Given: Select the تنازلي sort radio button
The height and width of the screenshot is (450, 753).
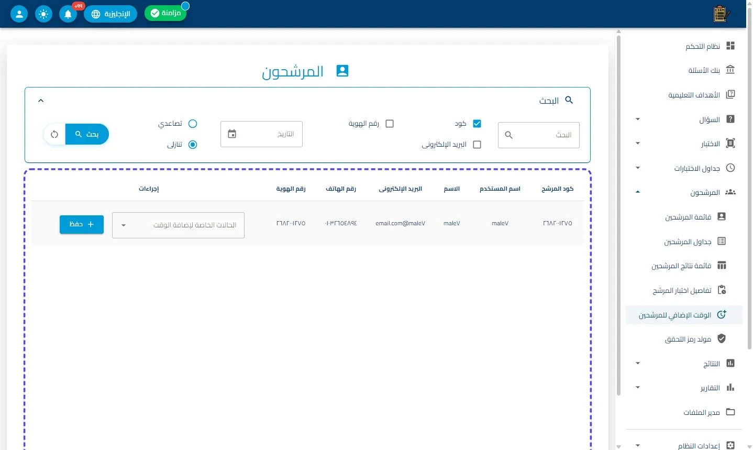Looking at the screenshot, I should (193, 145).
